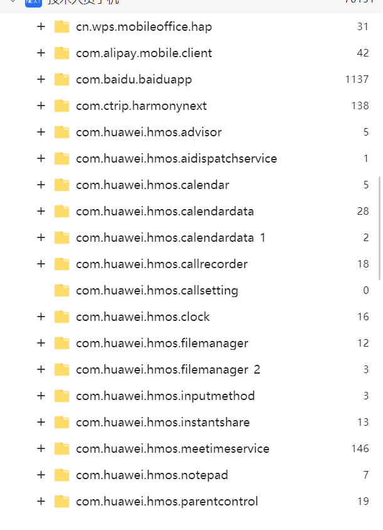The image size is (383, 530).
Task: Expand the cn.wps.mobileoffice.hap folder
Action: click(x=41, y=26)
